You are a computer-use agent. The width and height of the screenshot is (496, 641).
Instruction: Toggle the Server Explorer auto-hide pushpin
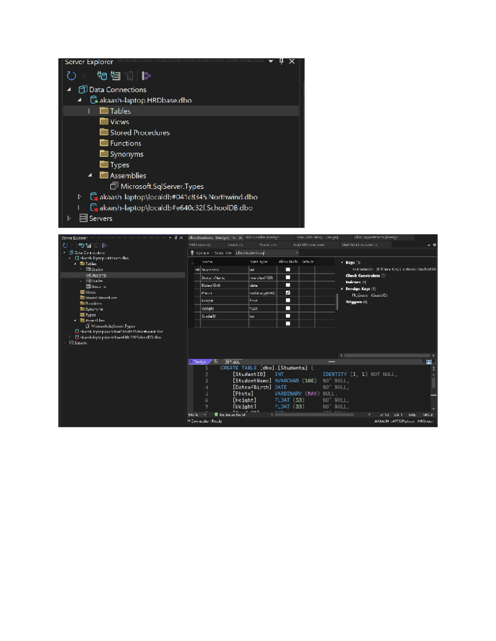[281, 61]
